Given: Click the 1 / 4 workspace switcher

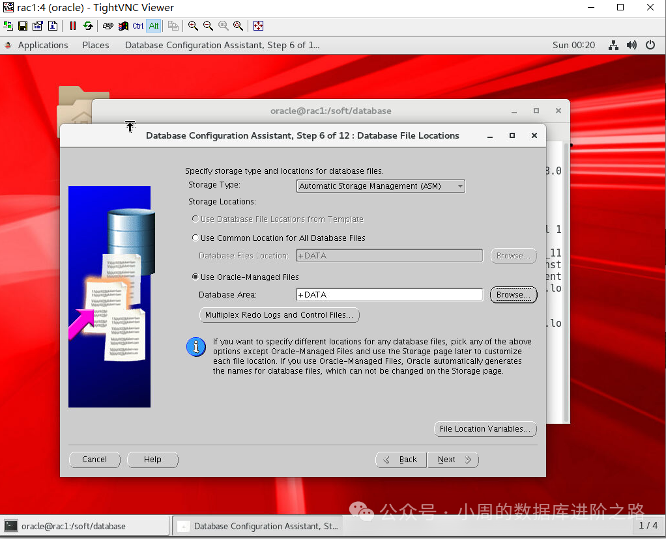Looking at the screenshot, I should [648, 525].
